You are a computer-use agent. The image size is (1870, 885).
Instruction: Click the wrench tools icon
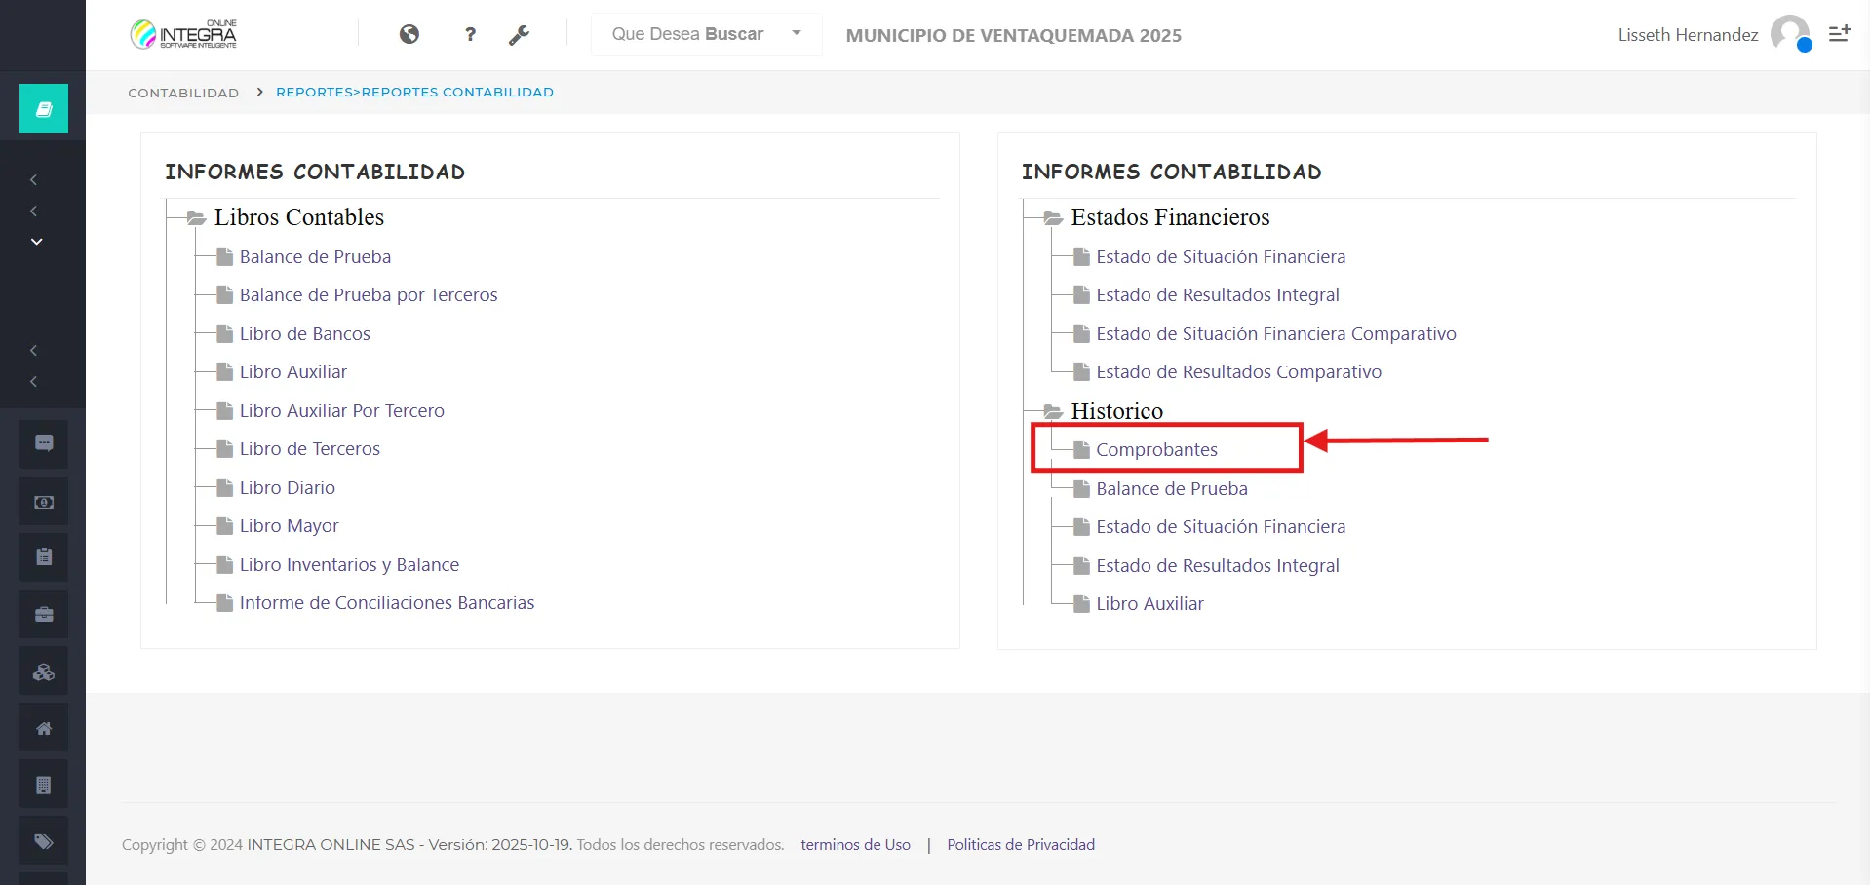520,34
